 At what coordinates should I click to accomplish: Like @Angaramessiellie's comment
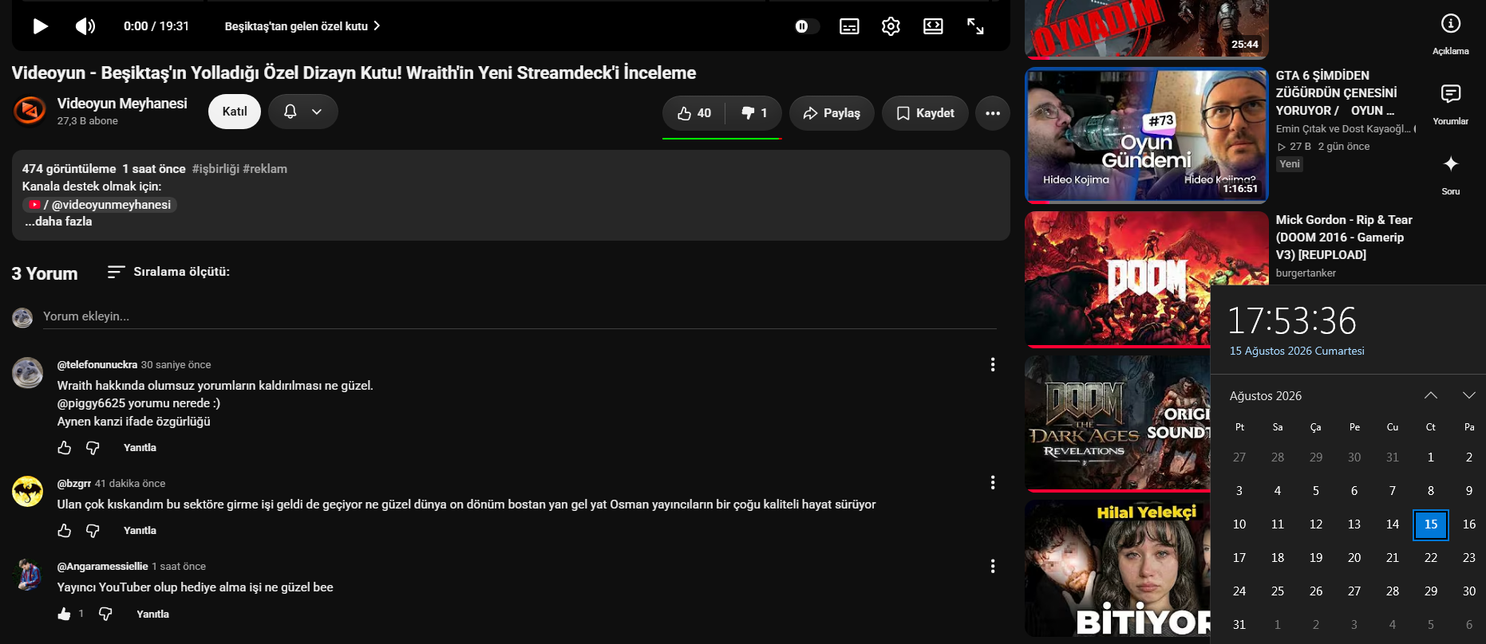coord(65,614)
